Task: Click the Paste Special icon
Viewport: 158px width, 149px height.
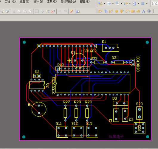Action: [x=30, y=11]
